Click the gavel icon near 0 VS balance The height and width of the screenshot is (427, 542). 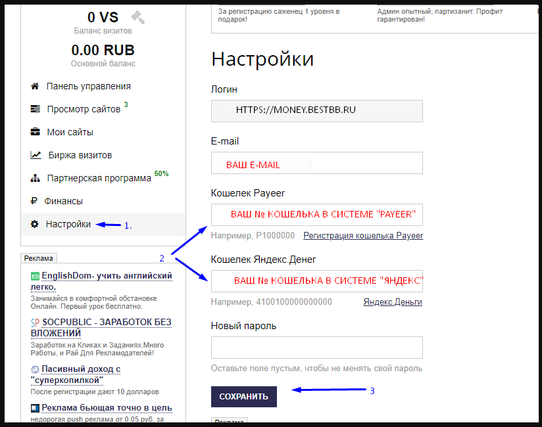[137, 17]
